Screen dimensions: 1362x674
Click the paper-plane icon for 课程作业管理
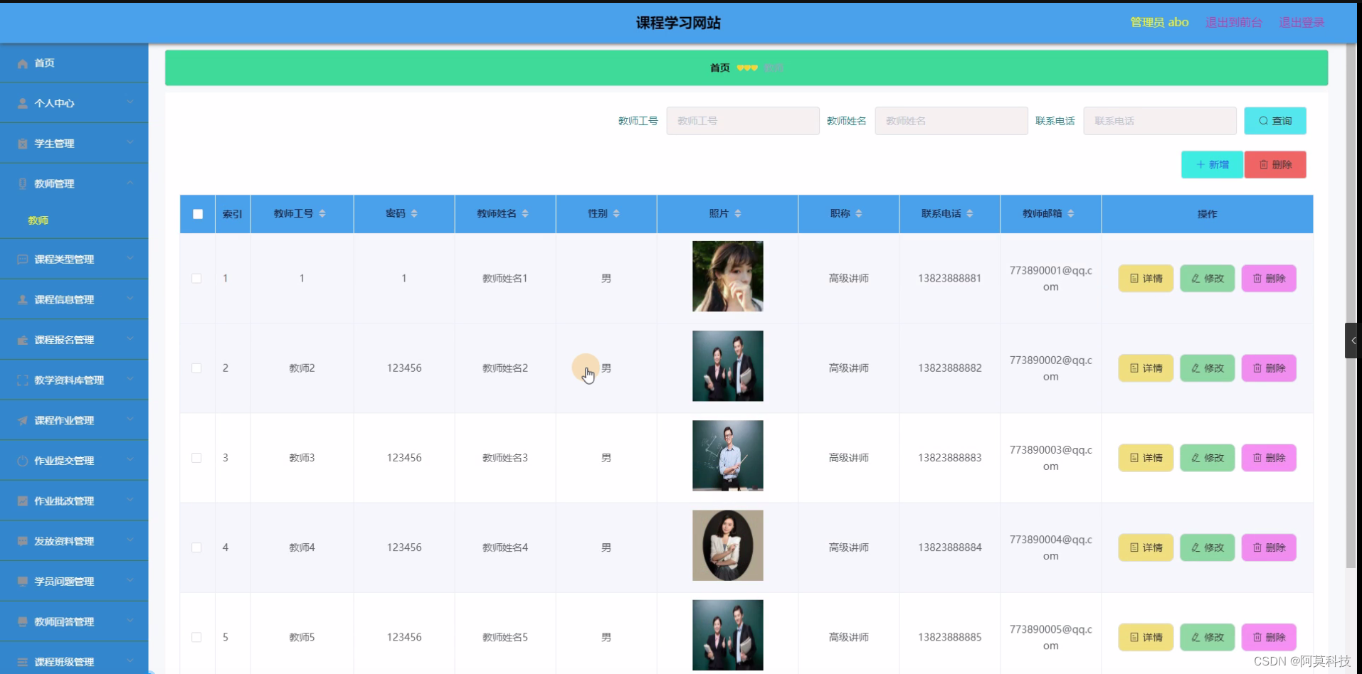(x=22, y=420)
